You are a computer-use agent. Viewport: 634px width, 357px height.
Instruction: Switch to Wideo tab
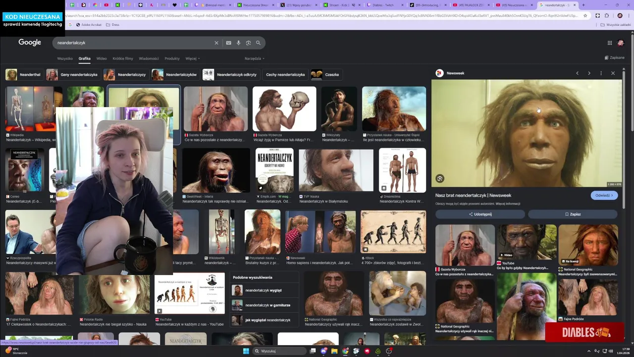(102, 59)
